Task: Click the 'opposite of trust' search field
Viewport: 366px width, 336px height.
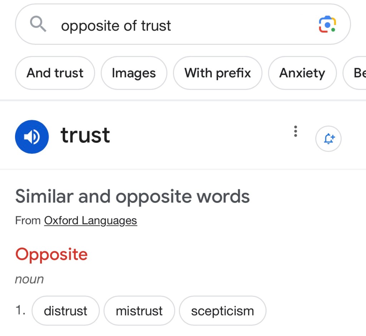Action: coord(179,25)
